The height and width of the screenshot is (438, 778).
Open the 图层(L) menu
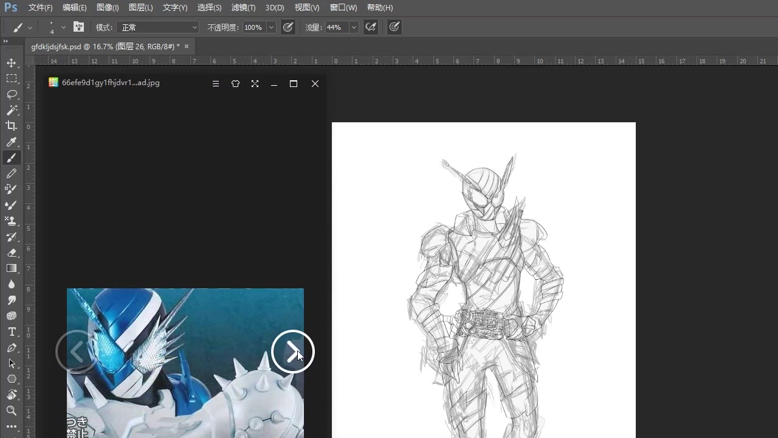(141, 8)
